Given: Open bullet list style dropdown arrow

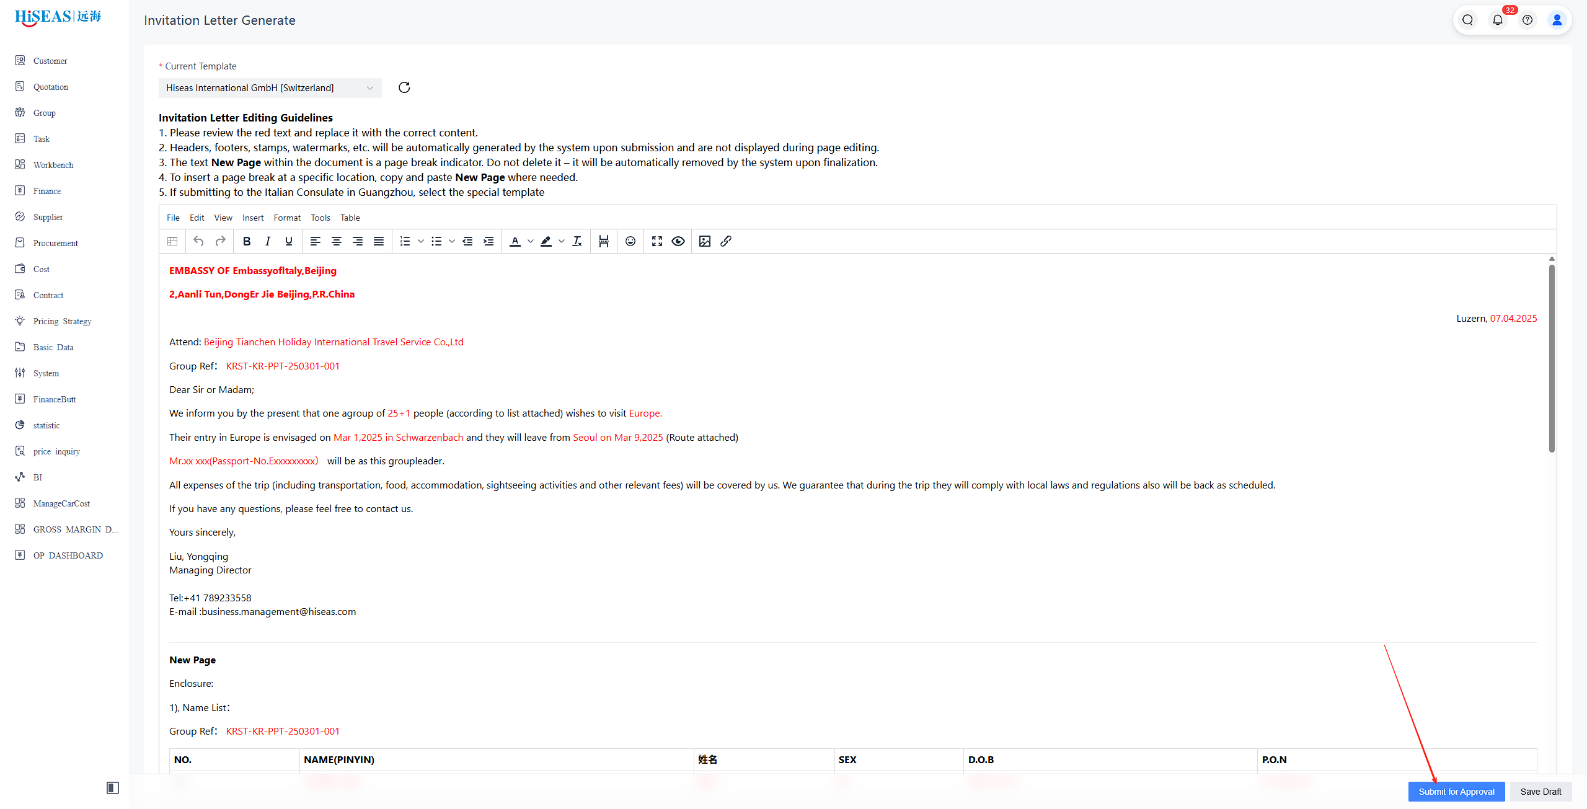Looking at the screenshot, I should (452, 241).
